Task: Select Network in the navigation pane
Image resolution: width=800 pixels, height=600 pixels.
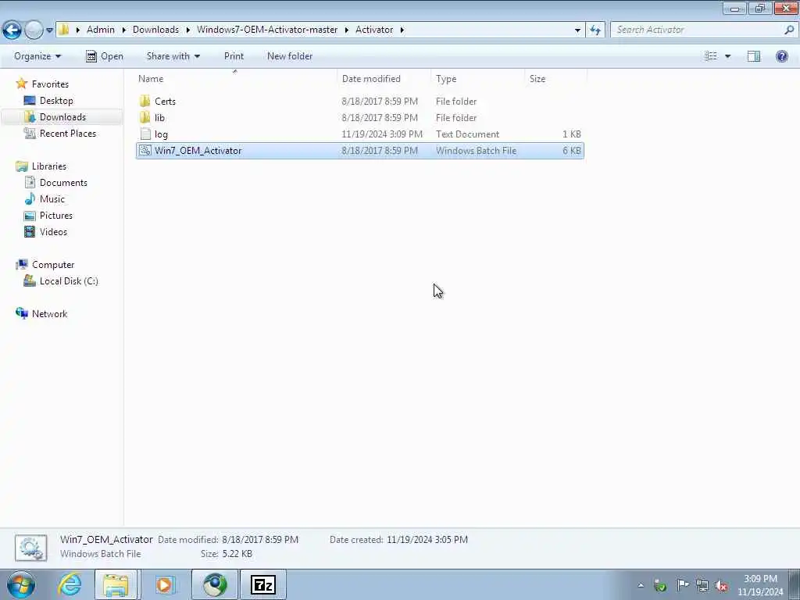Action: click(x=49, y=314)
